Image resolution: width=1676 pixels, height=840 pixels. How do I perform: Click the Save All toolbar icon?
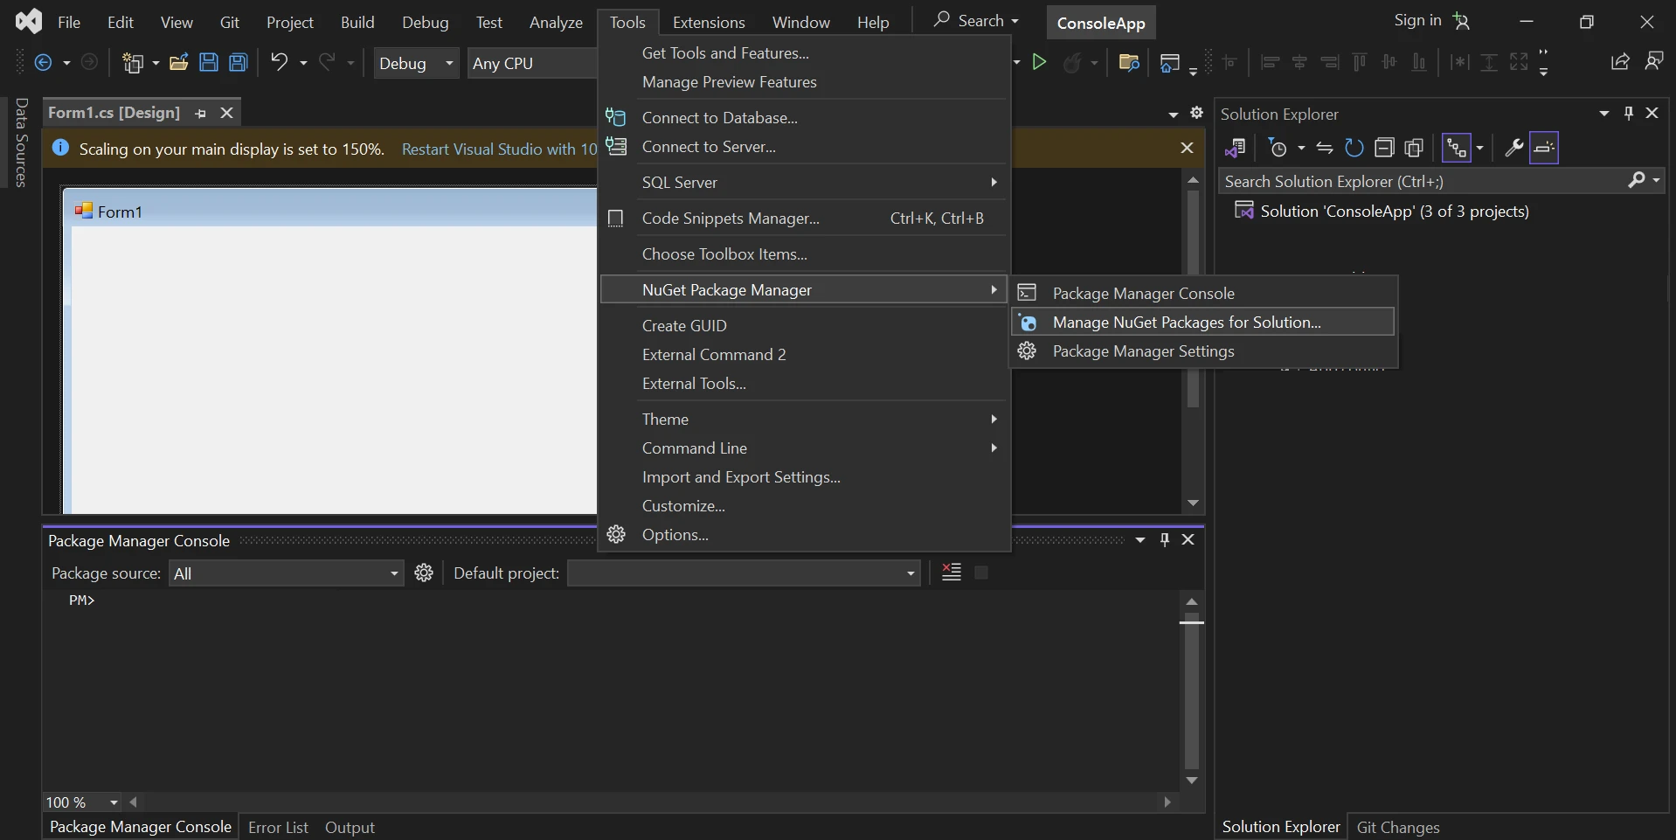(238, 62)
